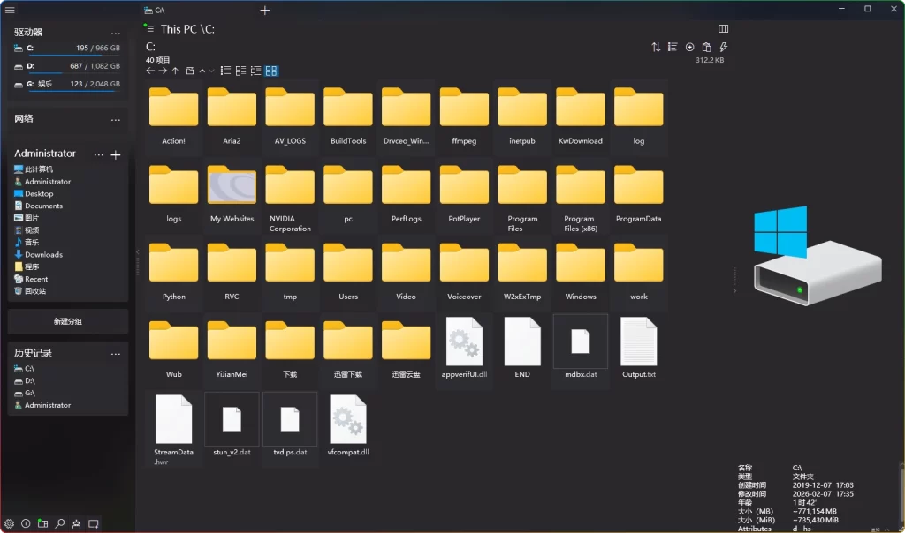
Task: Open the grid view layout icon
Action: click(x=271, y=71)
